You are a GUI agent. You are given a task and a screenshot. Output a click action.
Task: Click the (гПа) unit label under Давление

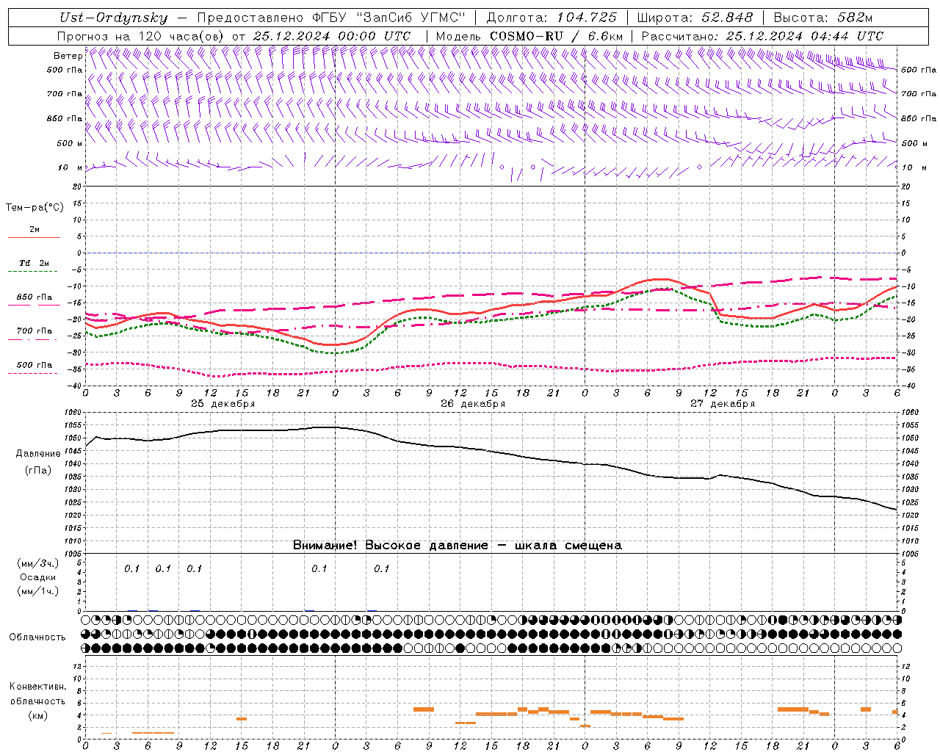38,471
